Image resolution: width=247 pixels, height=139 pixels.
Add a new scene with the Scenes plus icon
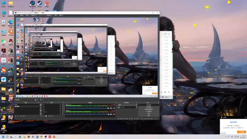coord(16,116)
